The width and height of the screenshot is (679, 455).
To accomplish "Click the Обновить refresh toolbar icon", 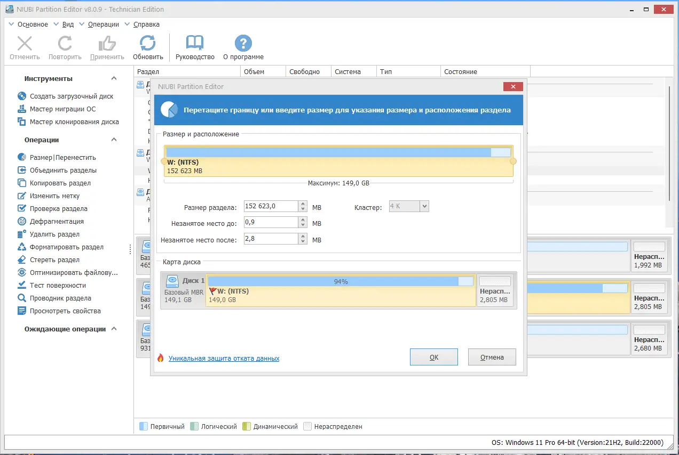I will [148, 44].
